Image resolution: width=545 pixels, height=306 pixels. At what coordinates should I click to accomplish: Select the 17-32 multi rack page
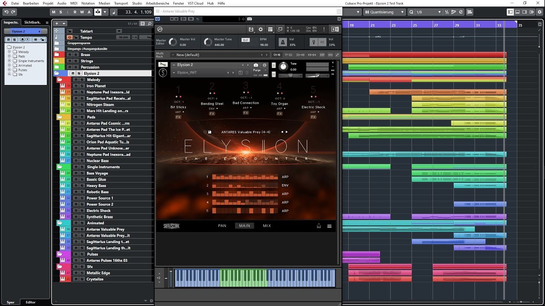coord(289,55)
